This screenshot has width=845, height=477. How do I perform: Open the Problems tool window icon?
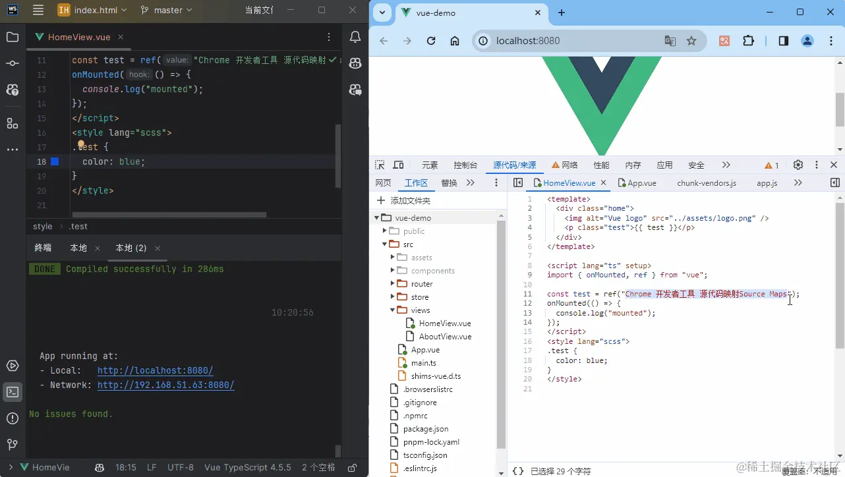(x=12, y=418)
